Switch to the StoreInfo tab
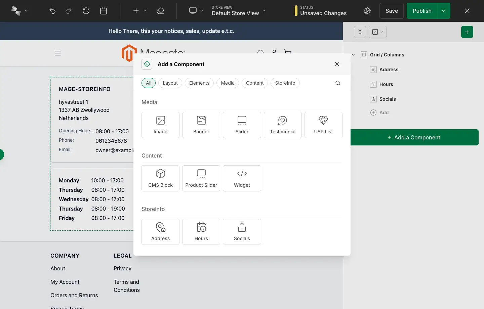Image resolution: width=484 pixels, height=309 pixels. [285, 83]
